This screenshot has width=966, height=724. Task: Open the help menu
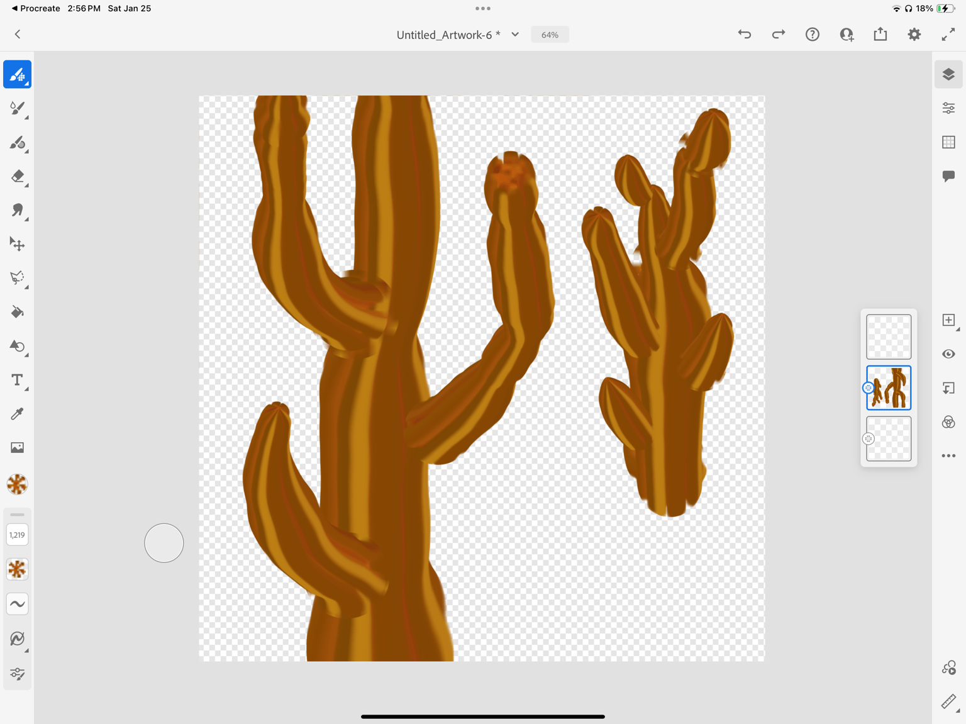(x=813, y=35)
